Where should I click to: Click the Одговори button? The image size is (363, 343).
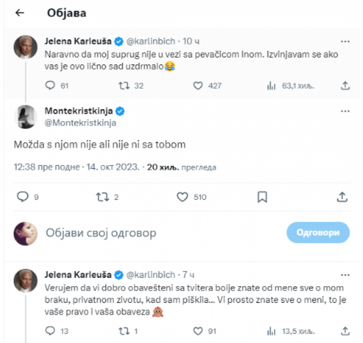318,233
